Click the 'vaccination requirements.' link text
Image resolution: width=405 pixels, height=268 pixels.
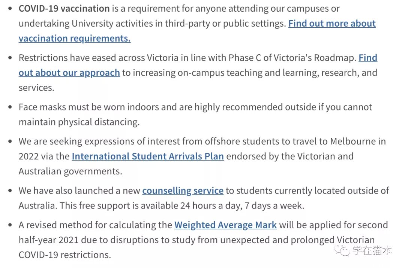75,39
